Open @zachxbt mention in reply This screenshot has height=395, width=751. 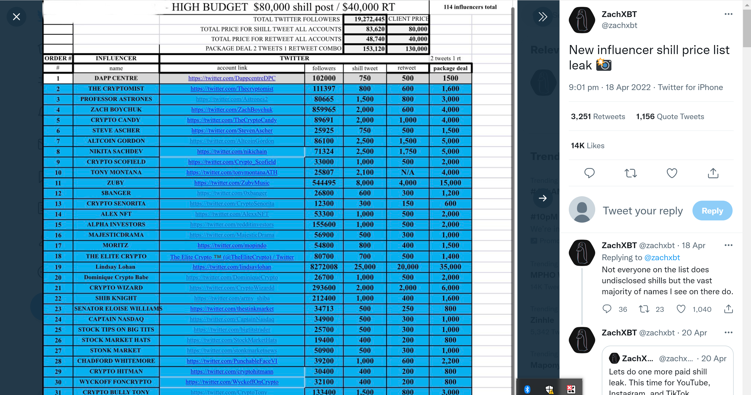click(x=662, y=257)
